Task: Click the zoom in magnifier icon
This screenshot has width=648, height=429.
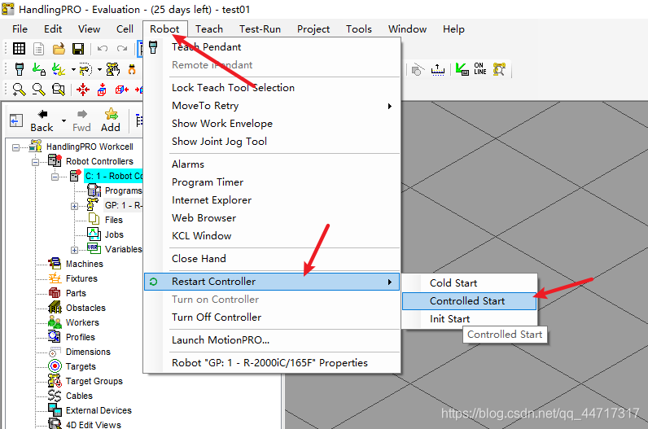Action: pos(19,90)
